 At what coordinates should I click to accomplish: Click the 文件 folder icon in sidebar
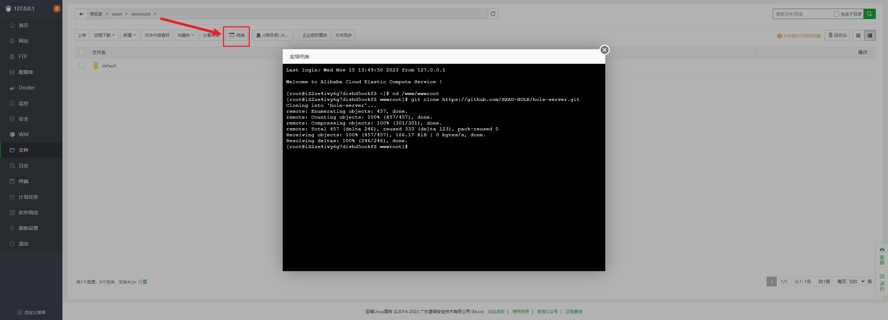pos(12,150)
